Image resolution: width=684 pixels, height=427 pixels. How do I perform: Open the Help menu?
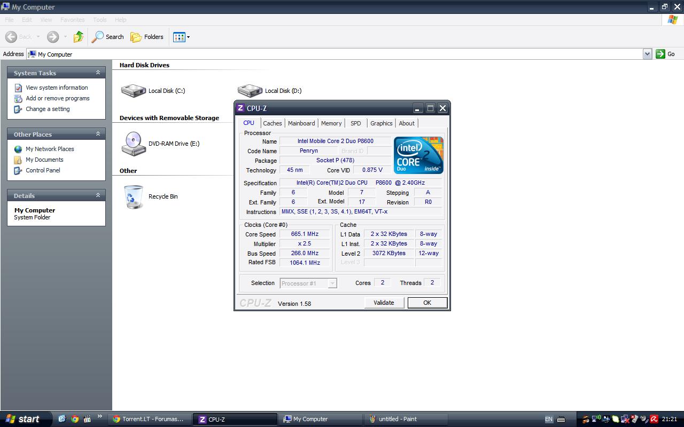(121, 20)
